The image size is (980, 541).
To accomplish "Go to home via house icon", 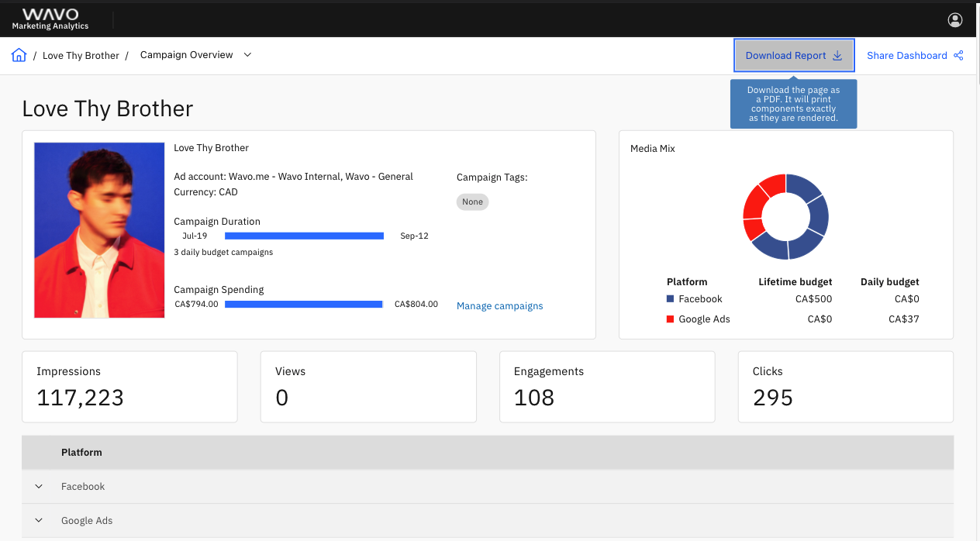I will pos(19,55).
